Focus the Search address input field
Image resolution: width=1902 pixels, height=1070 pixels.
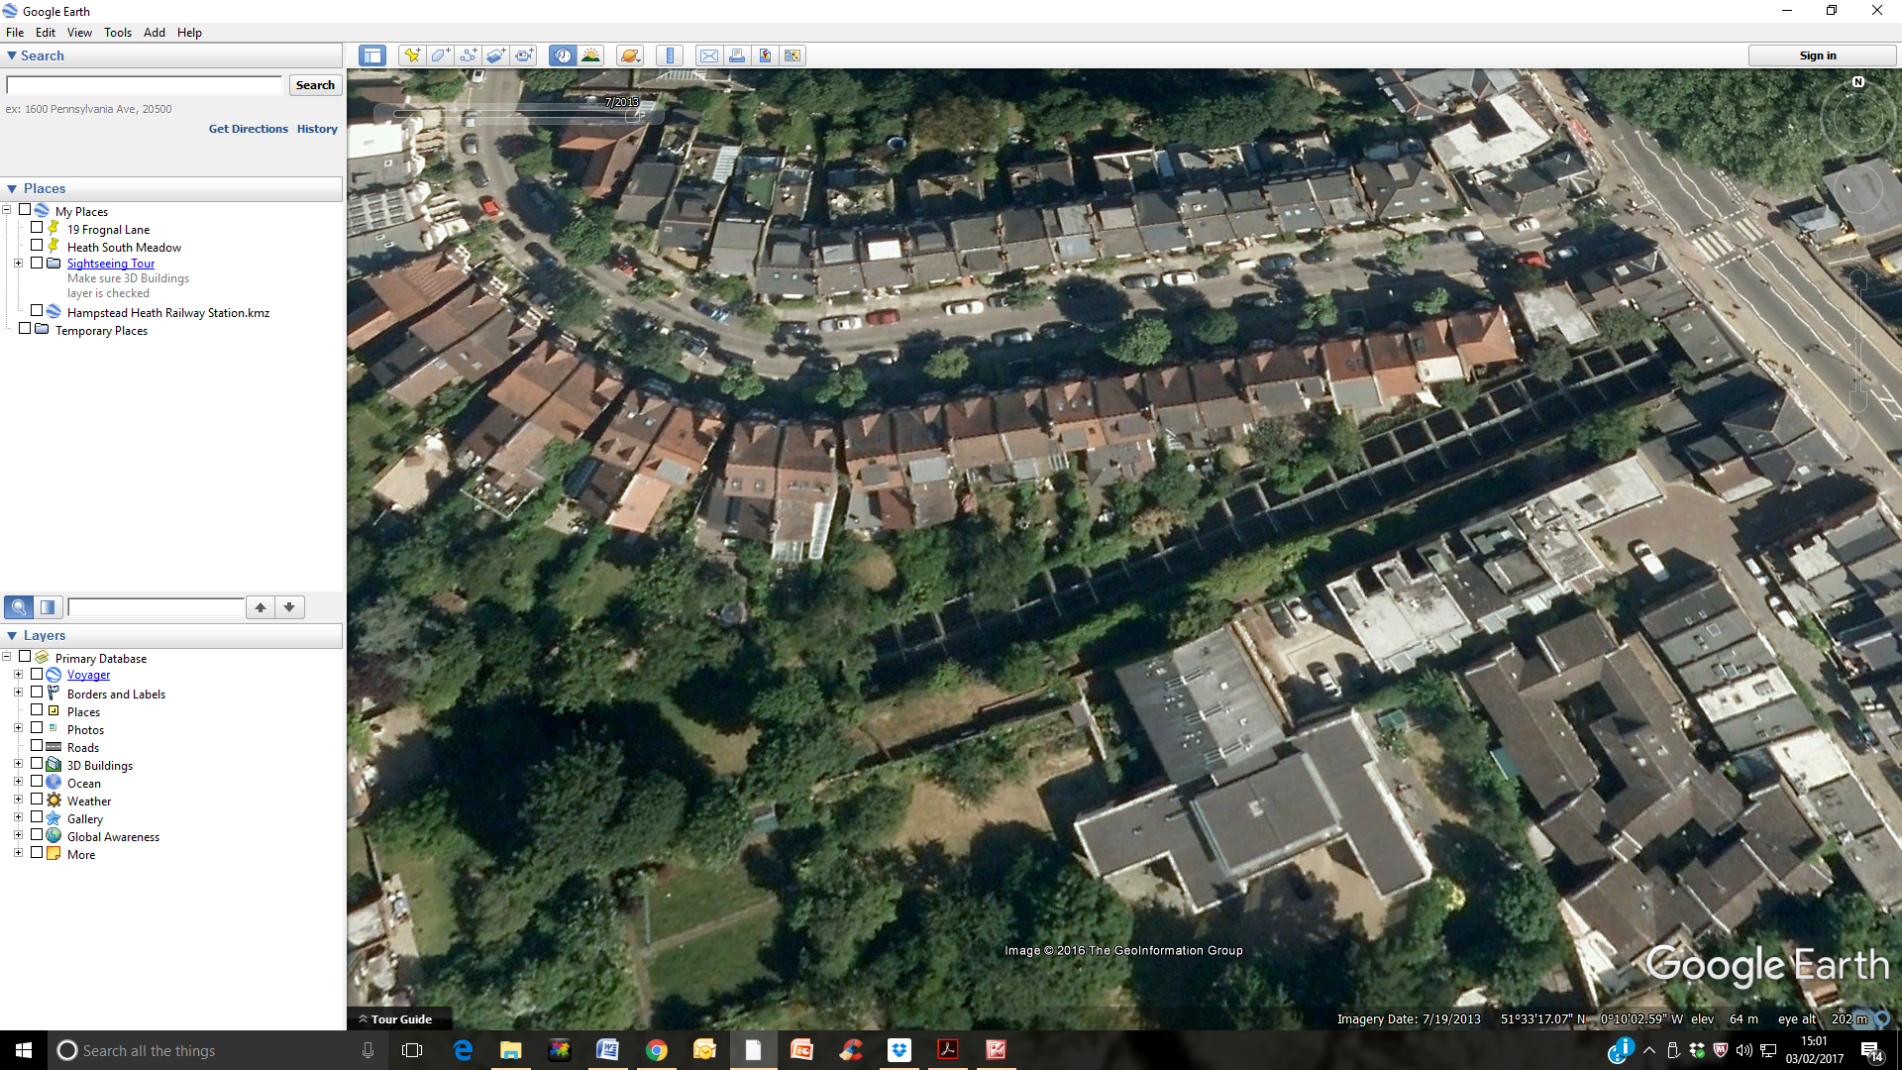[145, 85]
